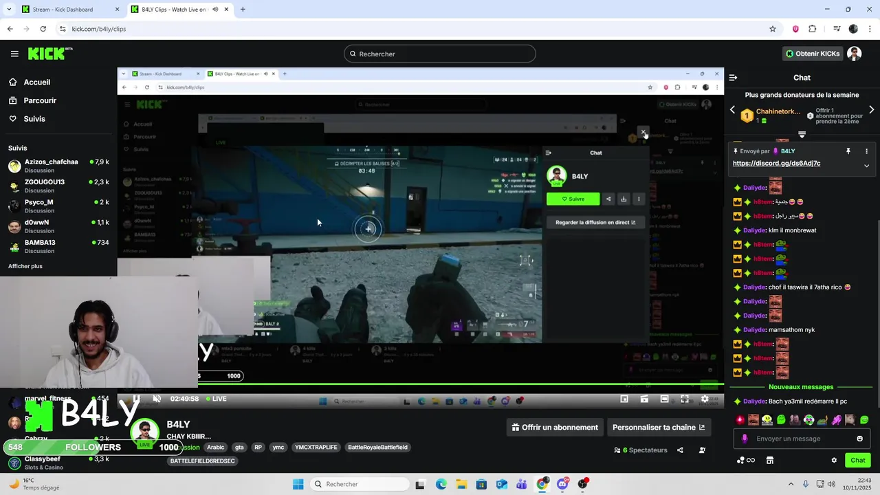Screen dimensions: 880x495
Task: Select the Arabic tag
Action: [216, 447]
